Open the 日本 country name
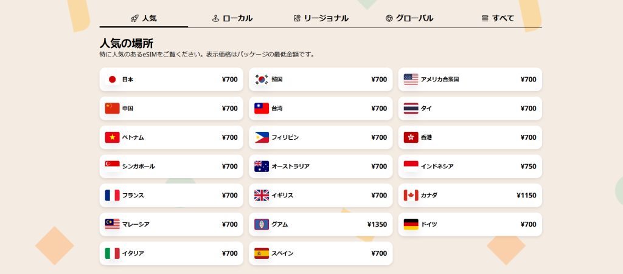 128,80
